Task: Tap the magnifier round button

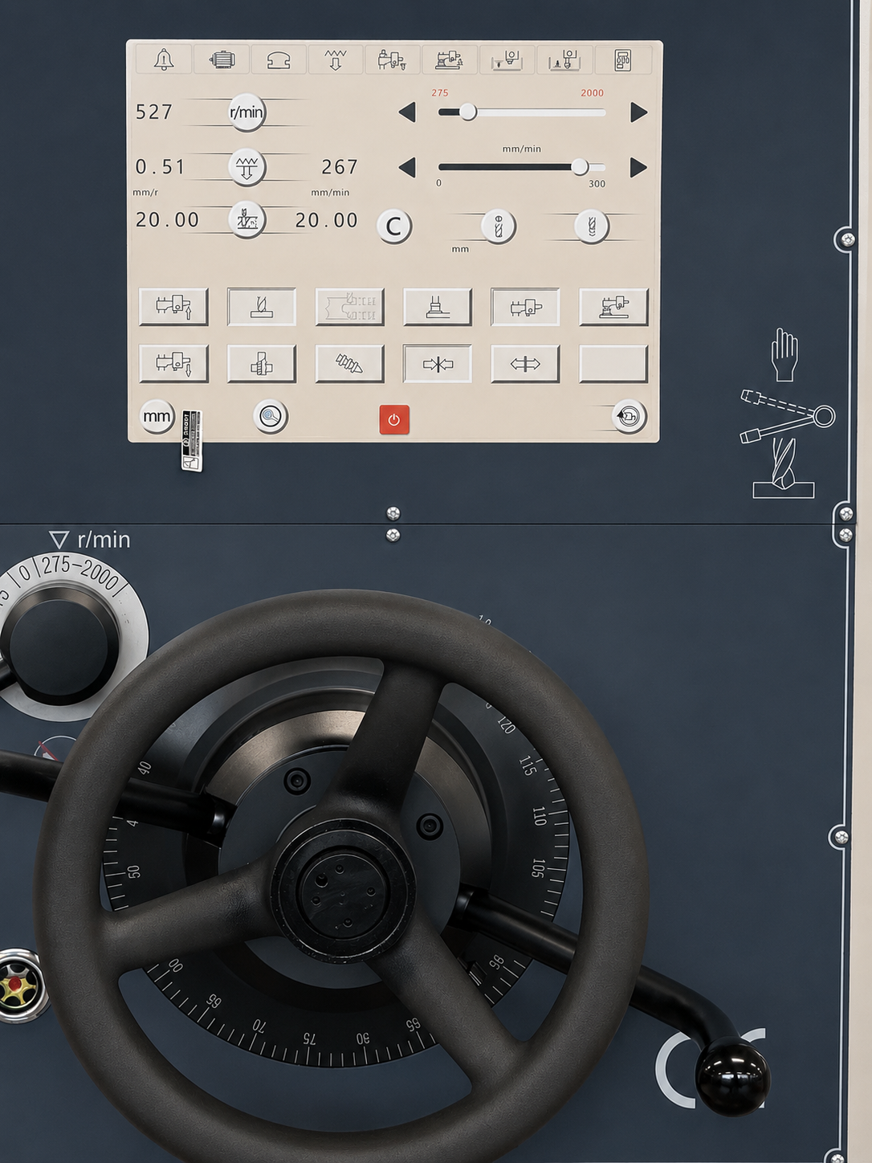Action: pos(271,417)
